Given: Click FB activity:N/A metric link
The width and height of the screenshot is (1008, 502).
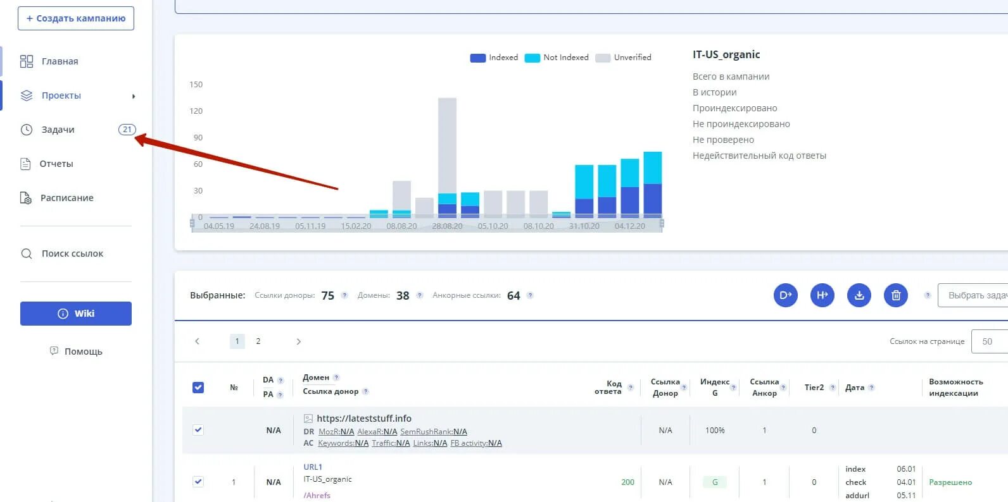Looking at the screenshot, I should [x=476, y=443].
